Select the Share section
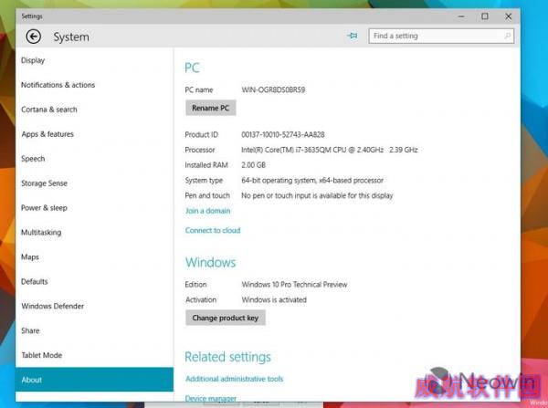548x408 pixels. coord(30,330)
